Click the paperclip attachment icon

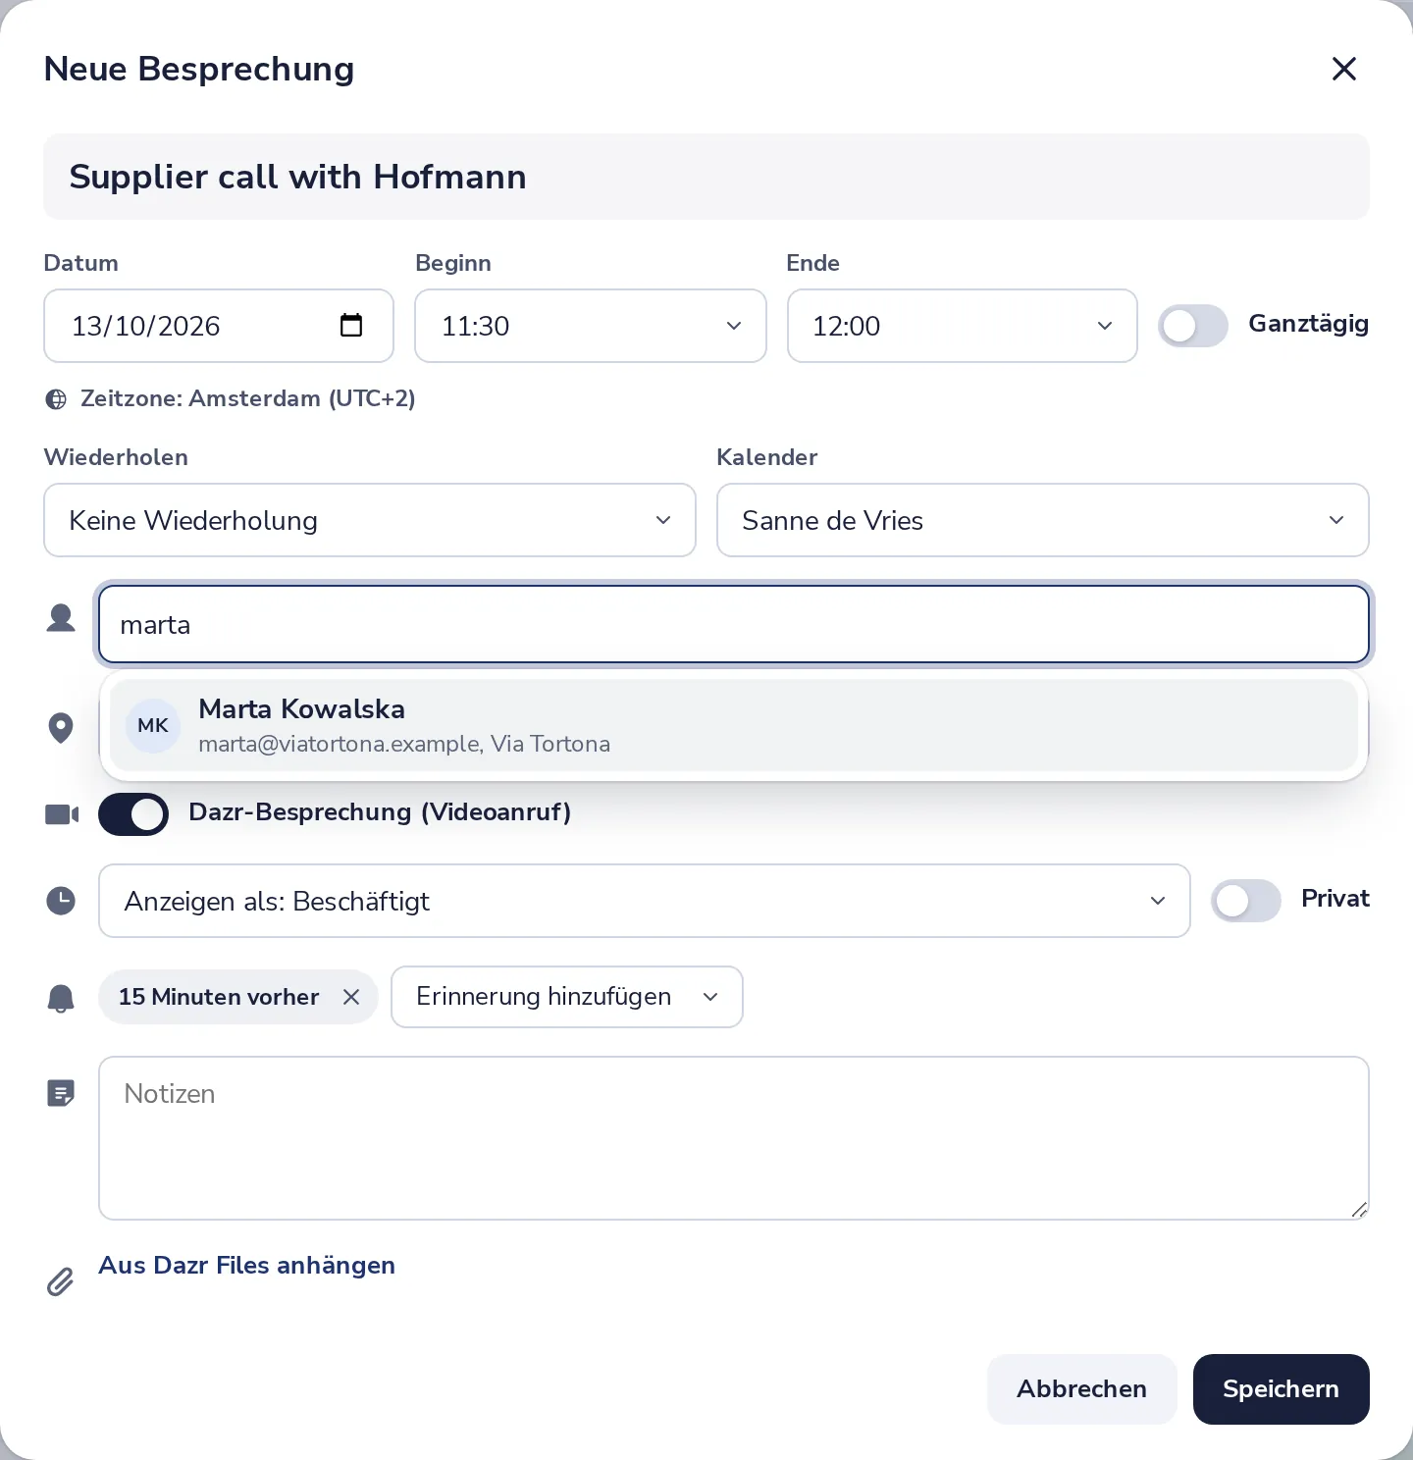coord(60,1281)
